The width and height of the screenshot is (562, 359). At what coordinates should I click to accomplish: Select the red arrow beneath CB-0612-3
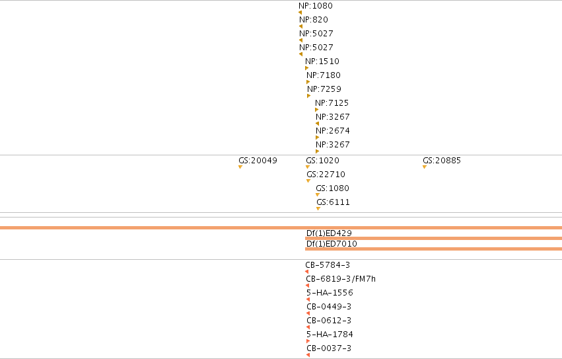point(308,327)
